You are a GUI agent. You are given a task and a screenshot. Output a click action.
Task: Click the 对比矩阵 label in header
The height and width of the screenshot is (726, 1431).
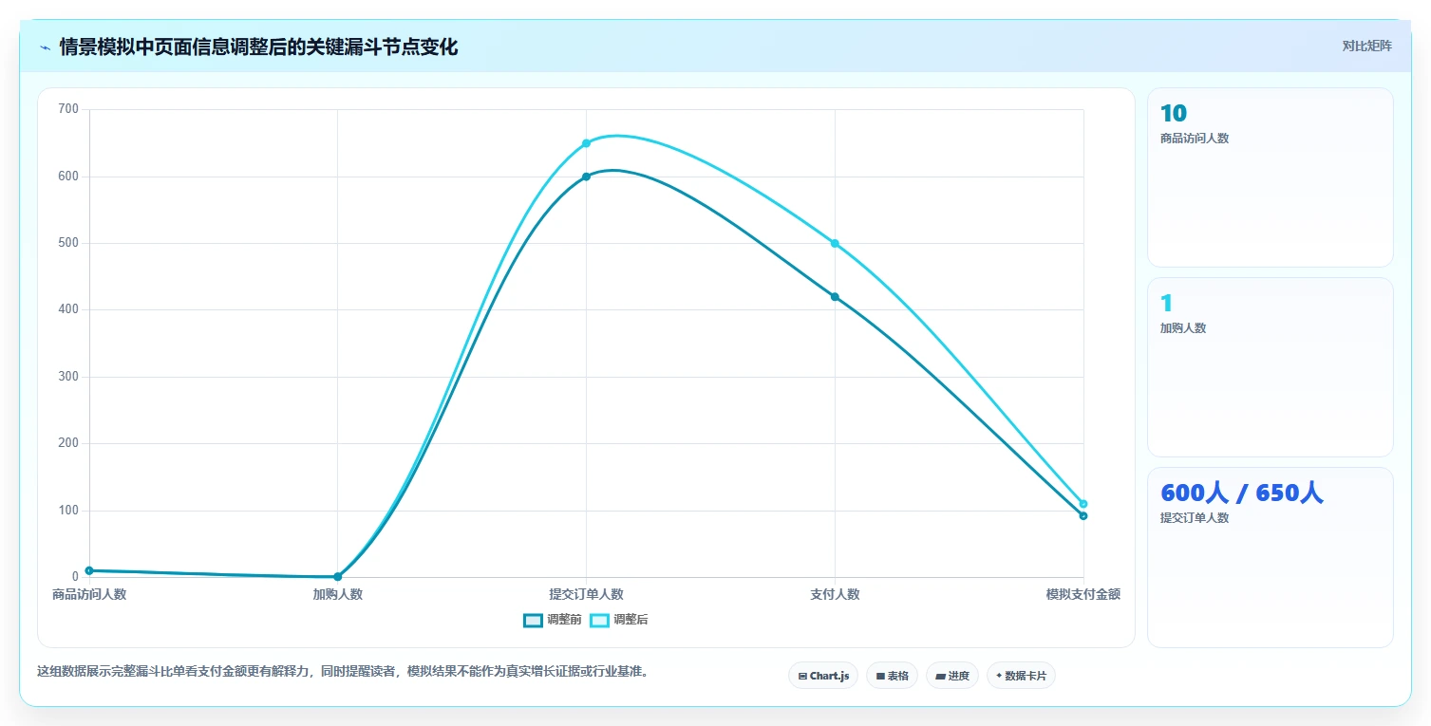click(1366, 46)
